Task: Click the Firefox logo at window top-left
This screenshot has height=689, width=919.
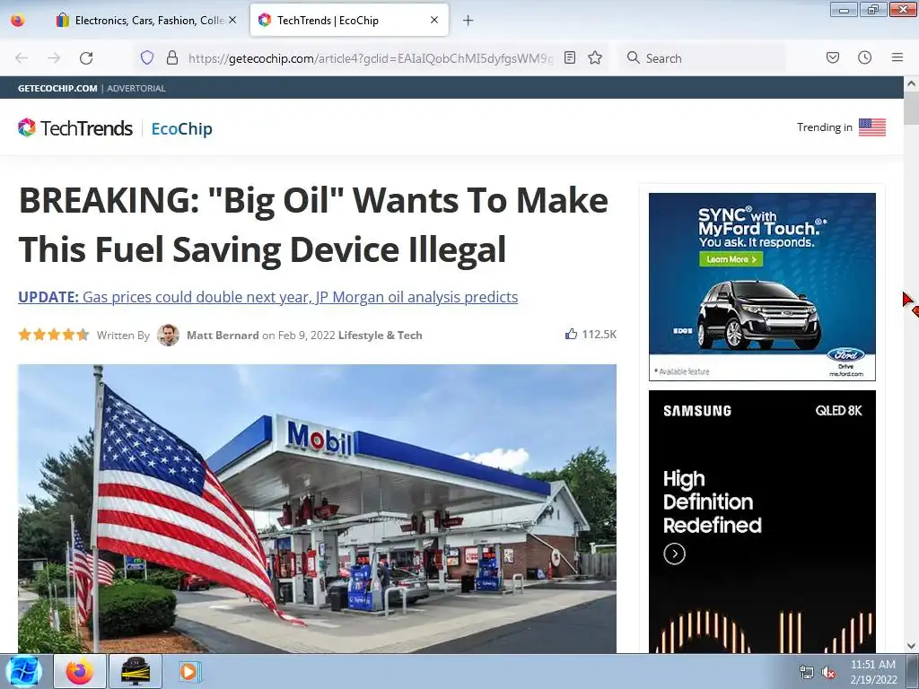Action: tap(18, 20)
